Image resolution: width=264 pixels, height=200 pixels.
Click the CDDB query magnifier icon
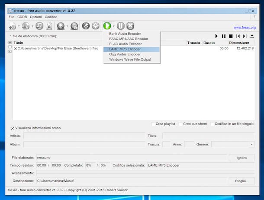[x=61, y=26]
